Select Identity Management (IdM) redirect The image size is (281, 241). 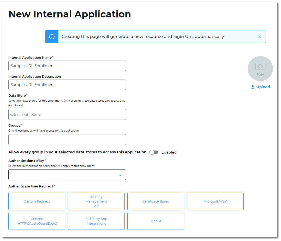tap(96, 201)
